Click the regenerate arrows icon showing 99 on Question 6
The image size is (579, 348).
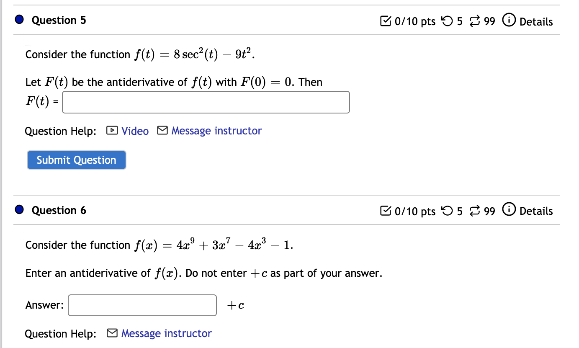click(474, 211)
